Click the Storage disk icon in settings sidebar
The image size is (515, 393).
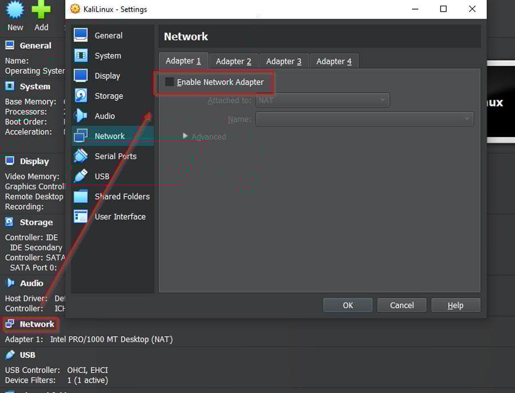81,96
